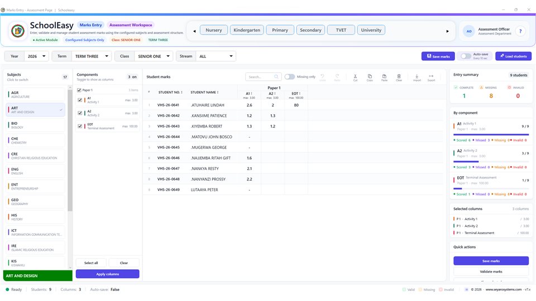Select the BIO Biology subject
Viewport: 536px width, 301px height.
tap(36, 125)
